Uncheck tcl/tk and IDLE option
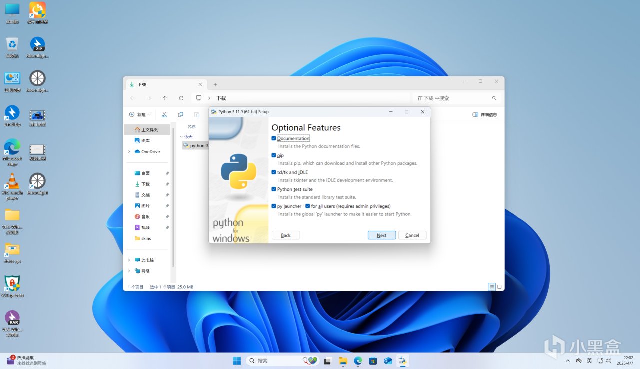The height and width of the screenshot is (369, 640). tap(274, 172)
